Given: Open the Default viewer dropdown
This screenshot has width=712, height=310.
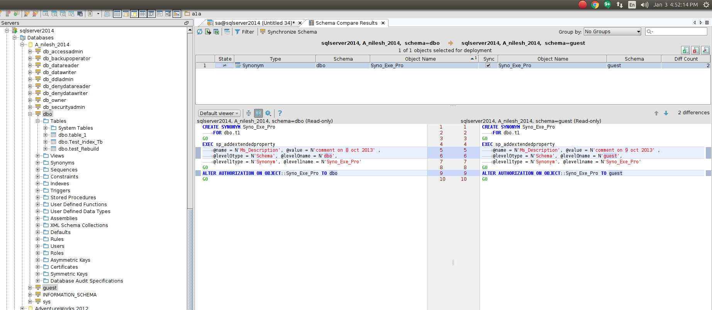Looking at the screenshot, I should coord(219,113).
